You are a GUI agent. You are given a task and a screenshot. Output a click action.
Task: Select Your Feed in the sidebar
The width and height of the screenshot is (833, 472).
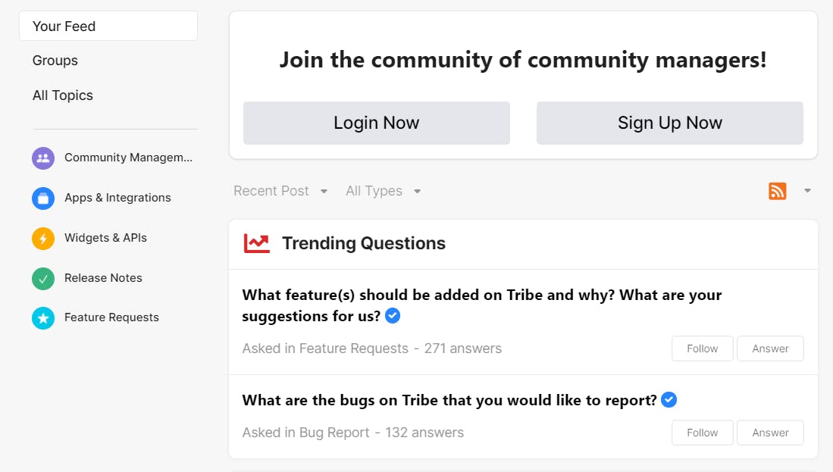[x=108, y=27]
